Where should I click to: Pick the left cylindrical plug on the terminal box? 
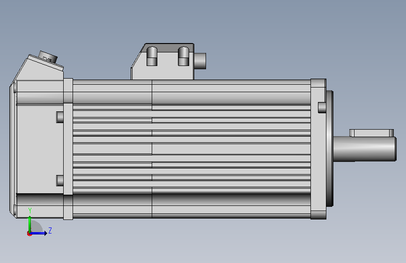(x=152, y=56)
